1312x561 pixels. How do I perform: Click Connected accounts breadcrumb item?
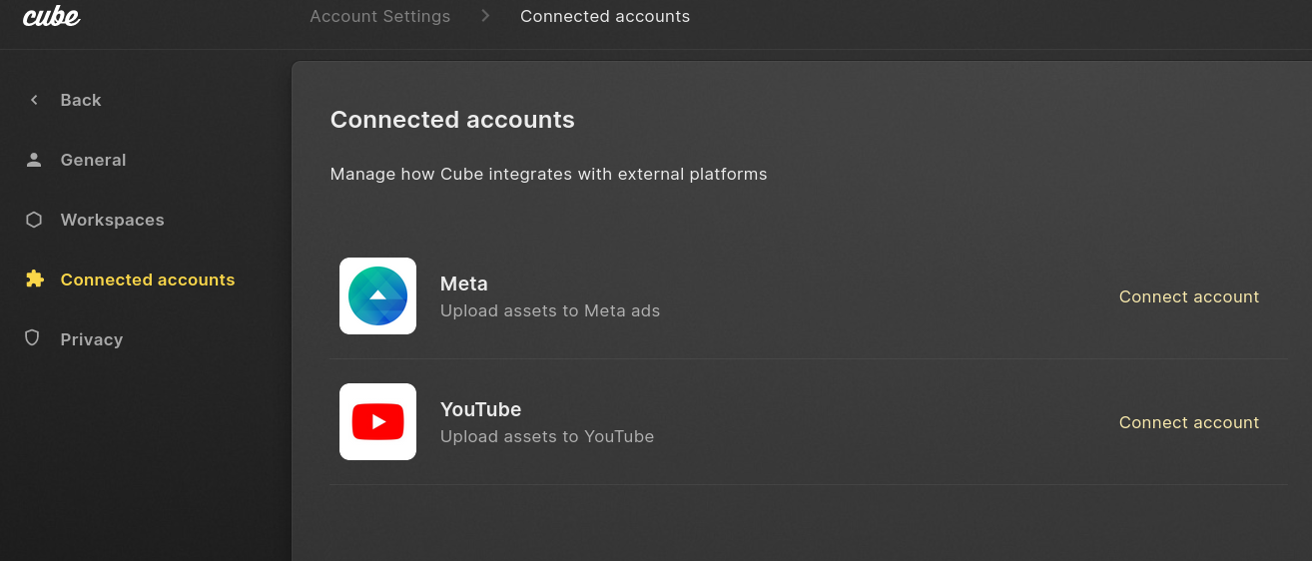pos(605,16)
